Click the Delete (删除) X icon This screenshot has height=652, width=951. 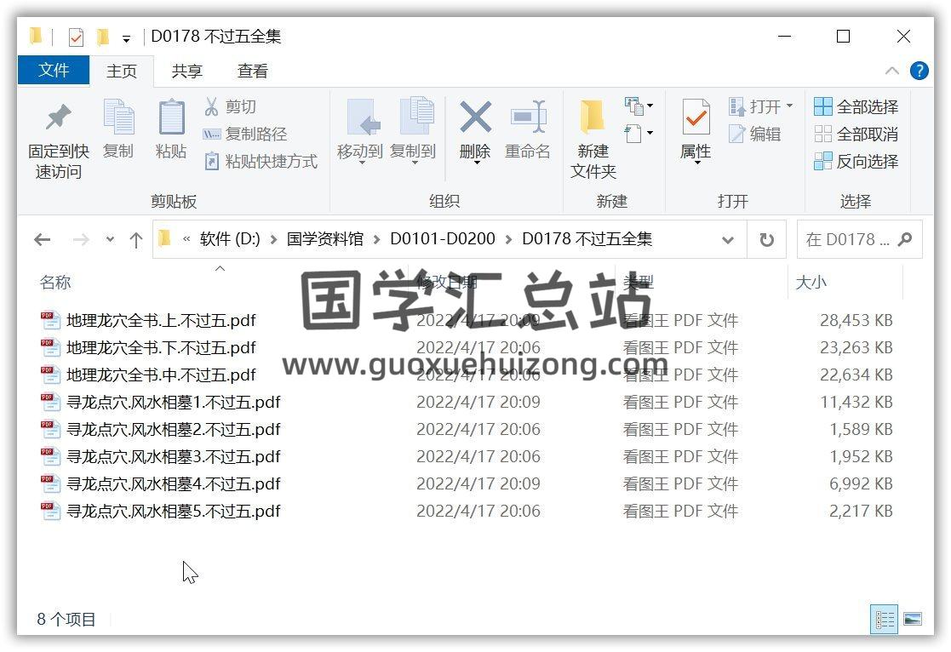click(475, 117)
